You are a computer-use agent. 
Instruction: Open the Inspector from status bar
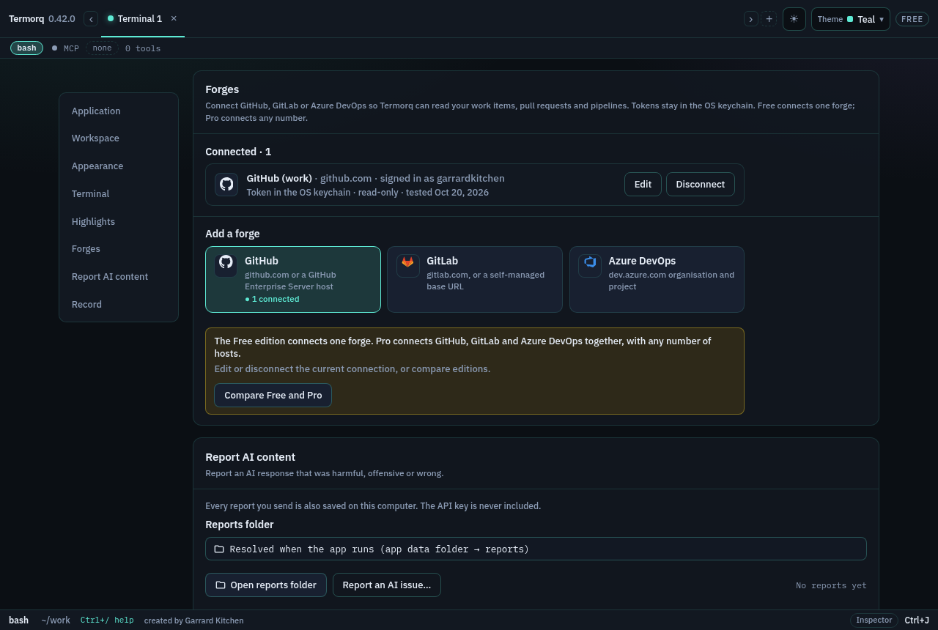point(874,620)
